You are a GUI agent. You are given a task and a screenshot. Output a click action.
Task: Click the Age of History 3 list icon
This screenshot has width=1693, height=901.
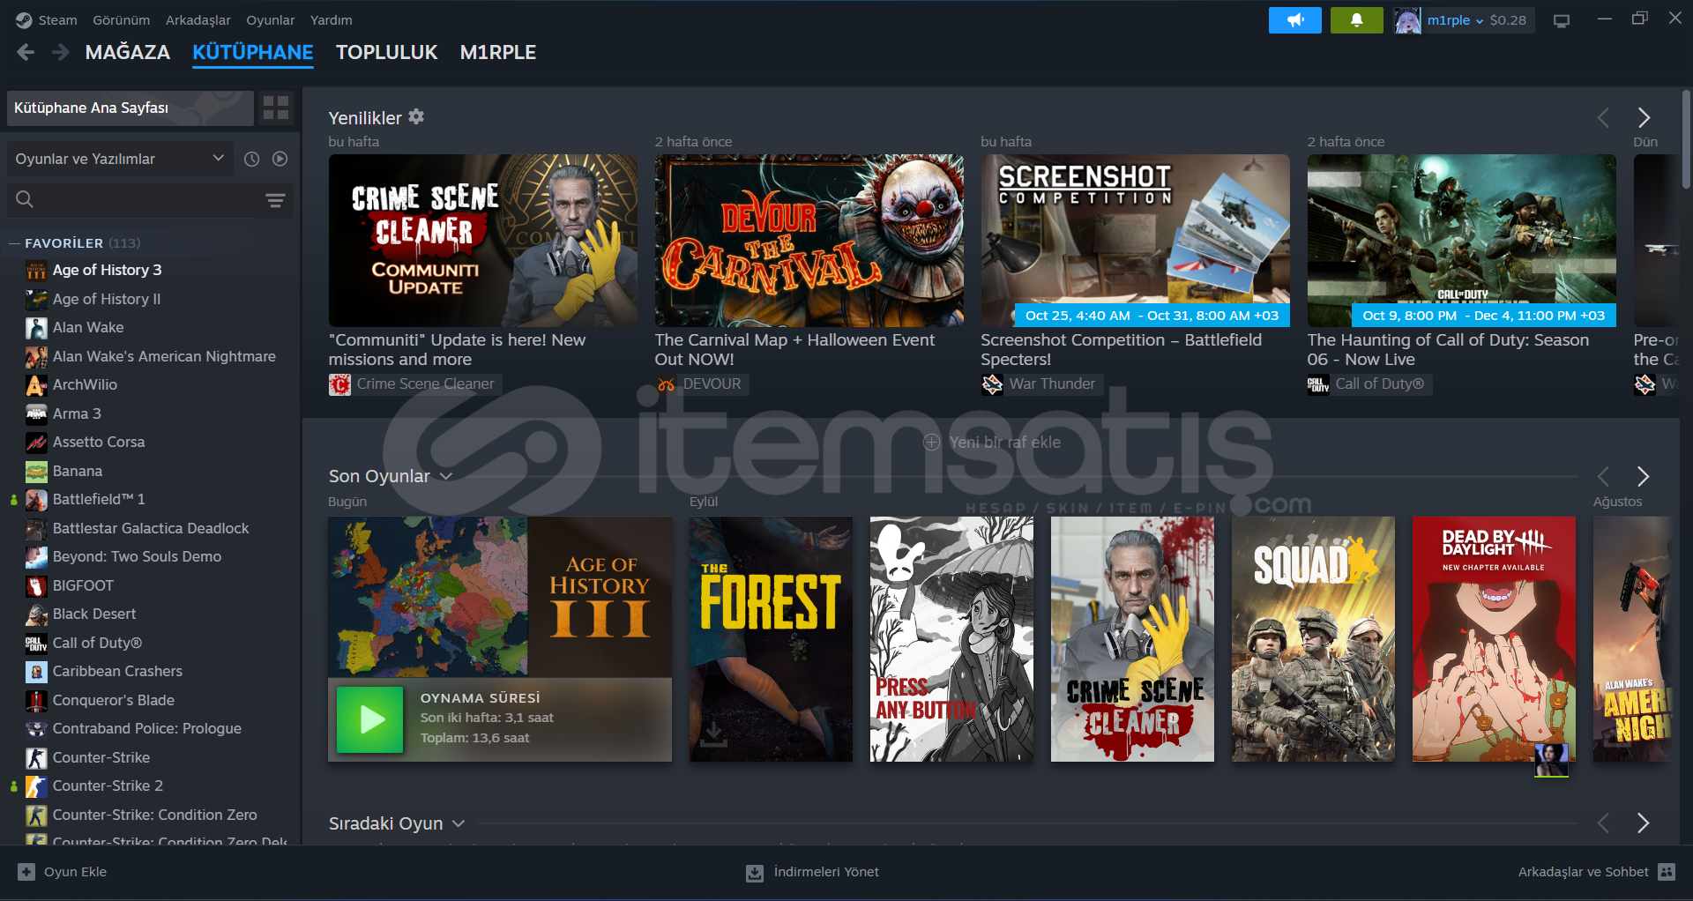pos(36,271)
